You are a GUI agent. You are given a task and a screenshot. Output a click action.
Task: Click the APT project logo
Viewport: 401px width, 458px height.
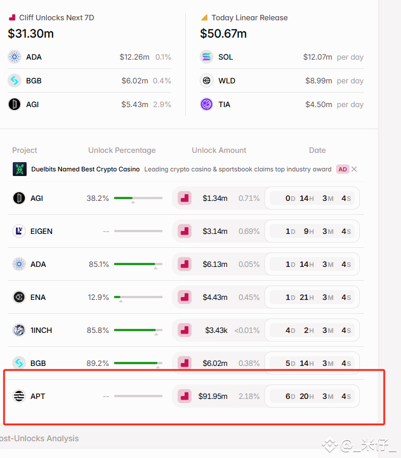click(19, 396)
